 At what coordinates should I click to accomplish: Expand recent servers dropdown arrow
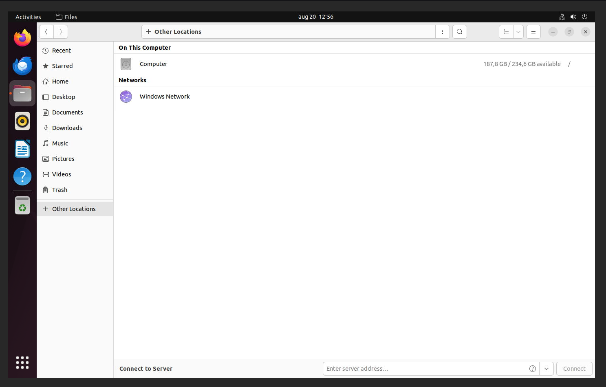coord(547,369)
